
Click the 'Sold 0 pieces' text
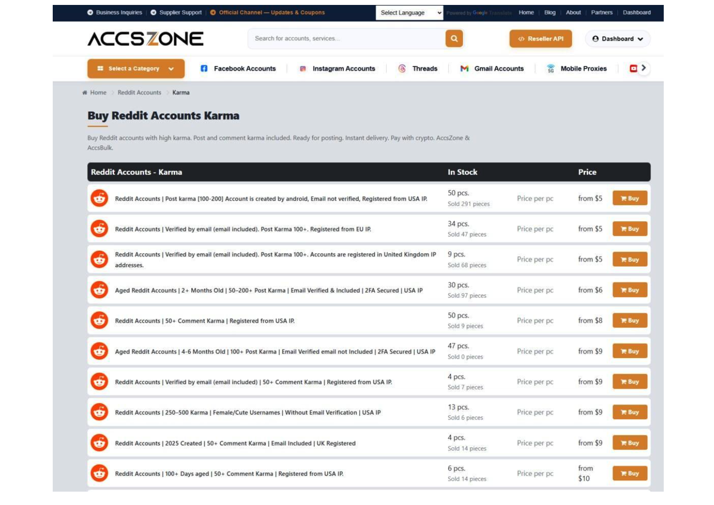[465, 357]
